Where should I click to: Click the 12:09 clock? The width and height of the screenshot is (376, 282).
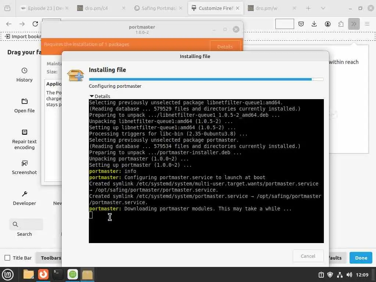(362, 275)
